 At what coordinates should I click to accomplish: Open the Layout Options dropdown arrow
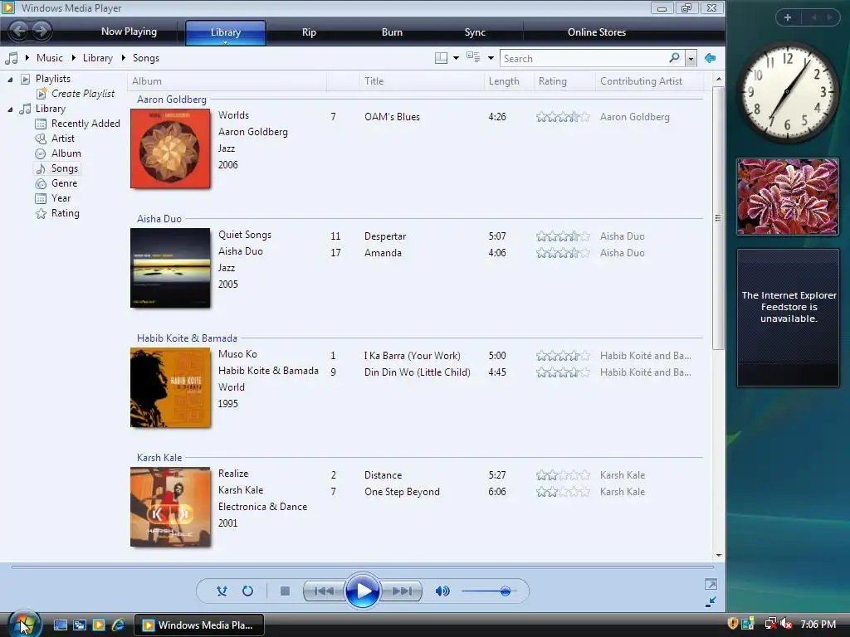click(456, 58)
